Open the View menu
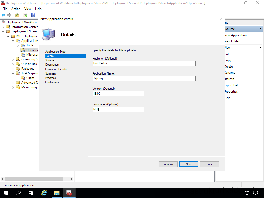The height and width of the screenshot is (198, 264). 28,9
